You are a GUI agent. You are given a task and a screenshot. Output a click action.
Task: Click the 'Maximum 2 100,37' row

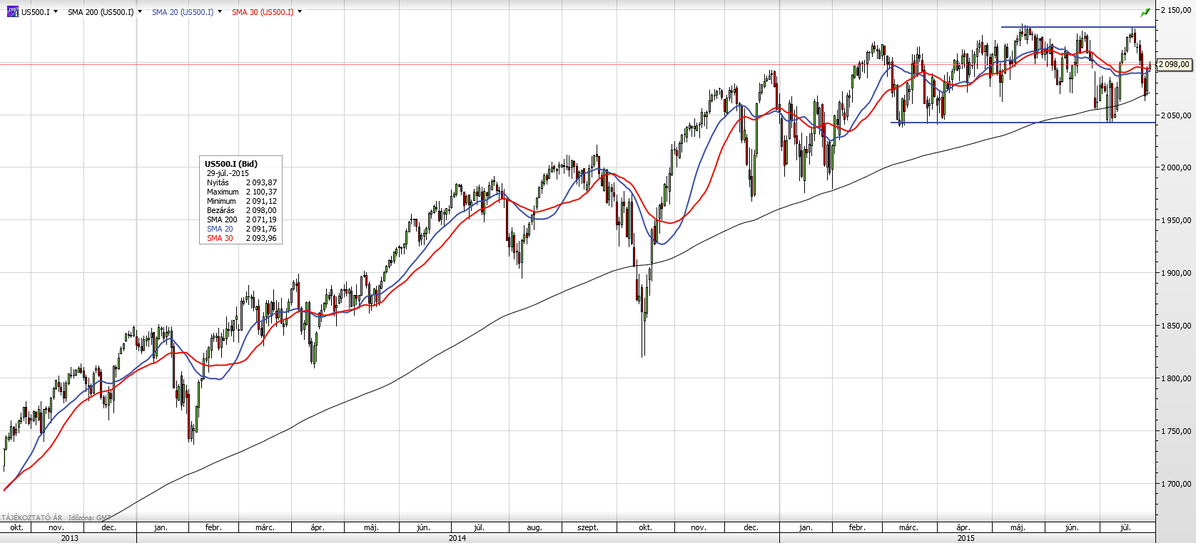click(x=241, y=192)
